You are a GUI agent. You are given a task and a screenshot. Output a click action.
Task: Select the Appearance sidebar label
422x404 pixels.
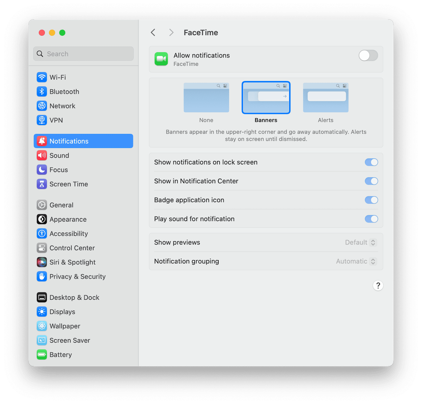click(68, 219)
